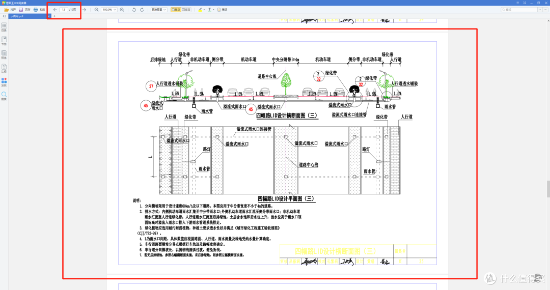This screenshot has height=290, width=550.
Task: Select the yellow highlighter tool
Action: 200,10
